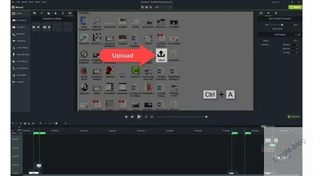The image size is (313, 176).
Task: Adjust the timeline zoom slider handle
Action: pos(56,123)
